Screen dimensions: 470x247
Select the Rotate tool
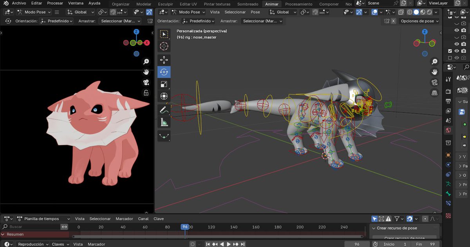[x=164, y=72]
